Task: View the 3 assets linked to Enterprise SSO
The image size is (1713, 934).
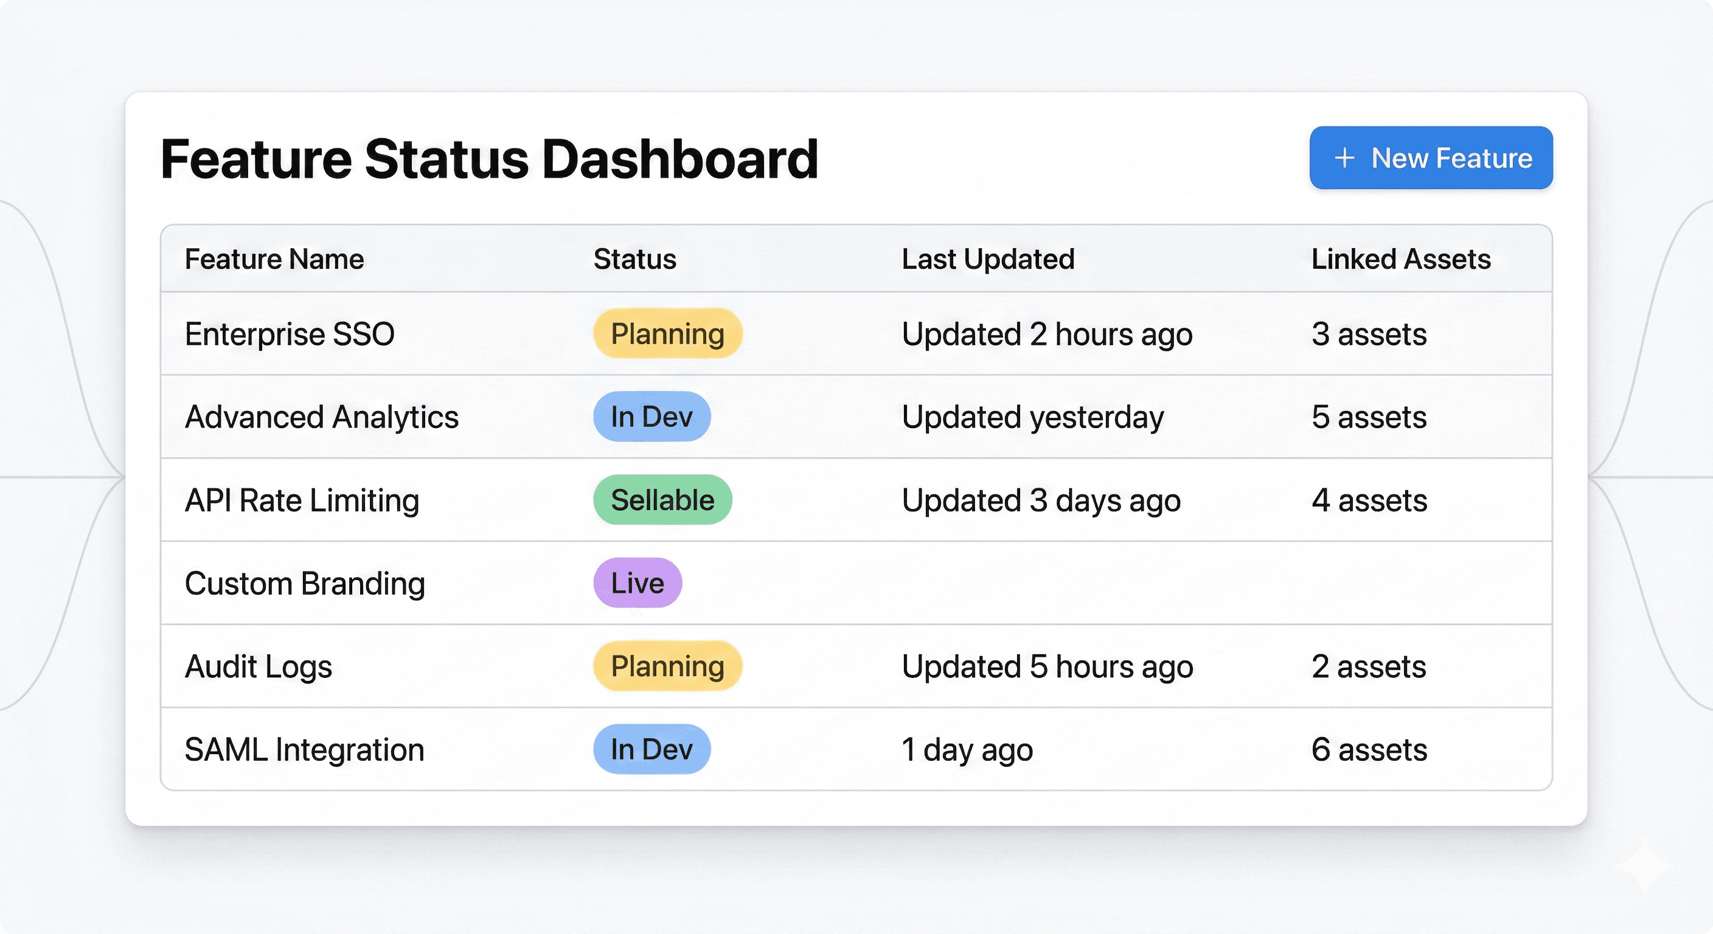Action: click(1369, 334)
